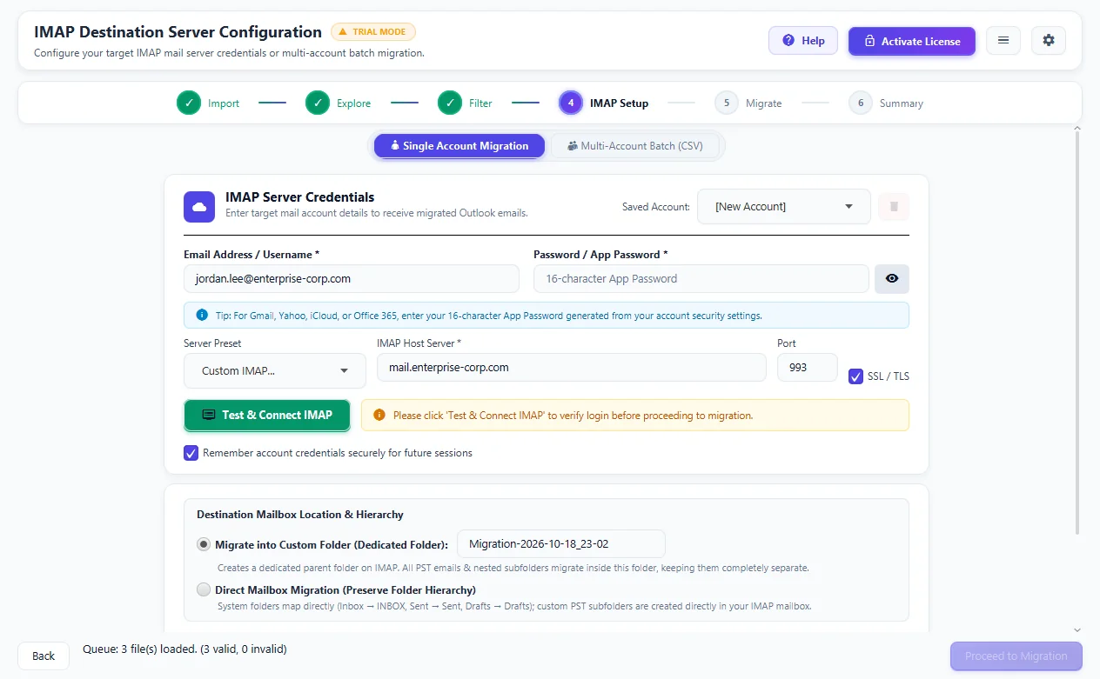Screen dimensions: 1100x679
Task: Click step 5 Migrate circle
Action: tap(727, 103)
